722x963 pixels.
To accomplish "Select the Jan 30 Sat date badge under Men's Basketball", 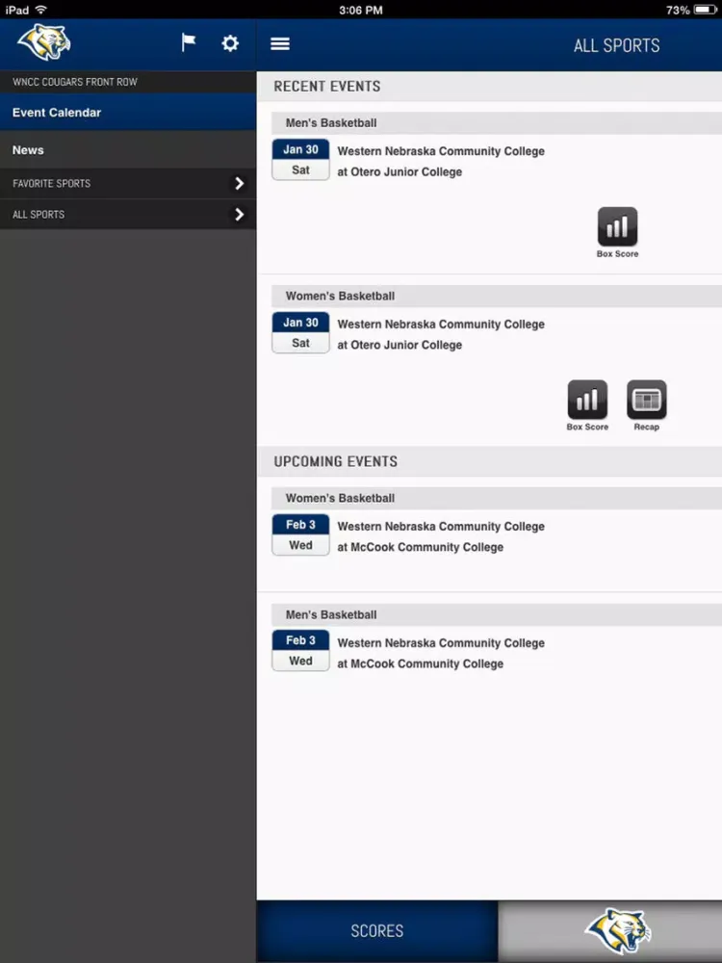I will pyautogui.click(x=300, y=160).
